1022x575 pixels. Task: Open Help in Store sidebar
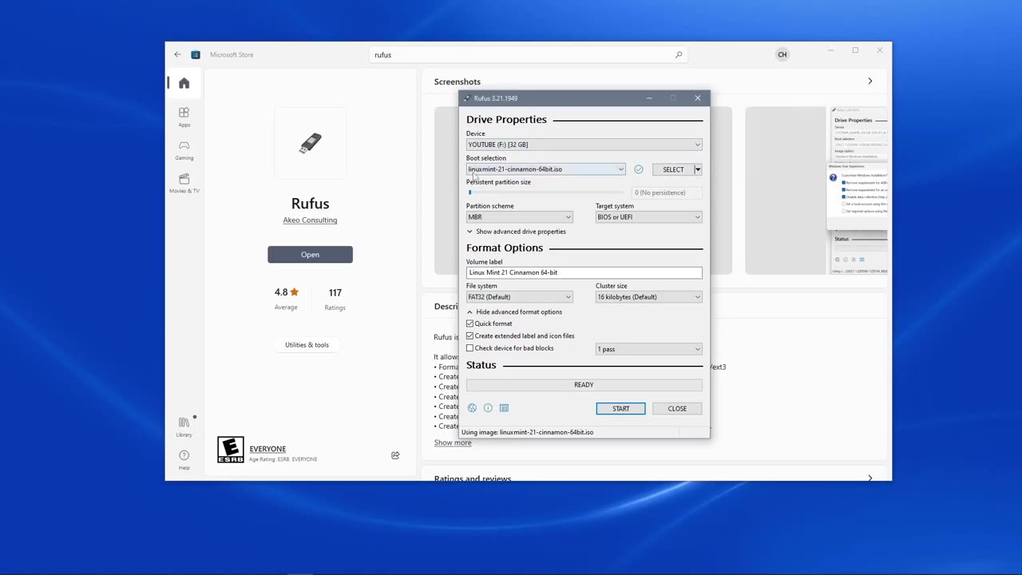pyautogui.click(x=184, y=460)
